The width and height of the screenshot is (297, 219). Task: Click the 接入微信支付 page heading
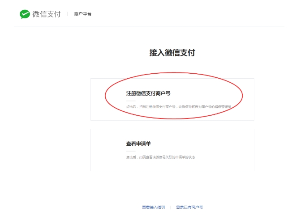[172, 53]
